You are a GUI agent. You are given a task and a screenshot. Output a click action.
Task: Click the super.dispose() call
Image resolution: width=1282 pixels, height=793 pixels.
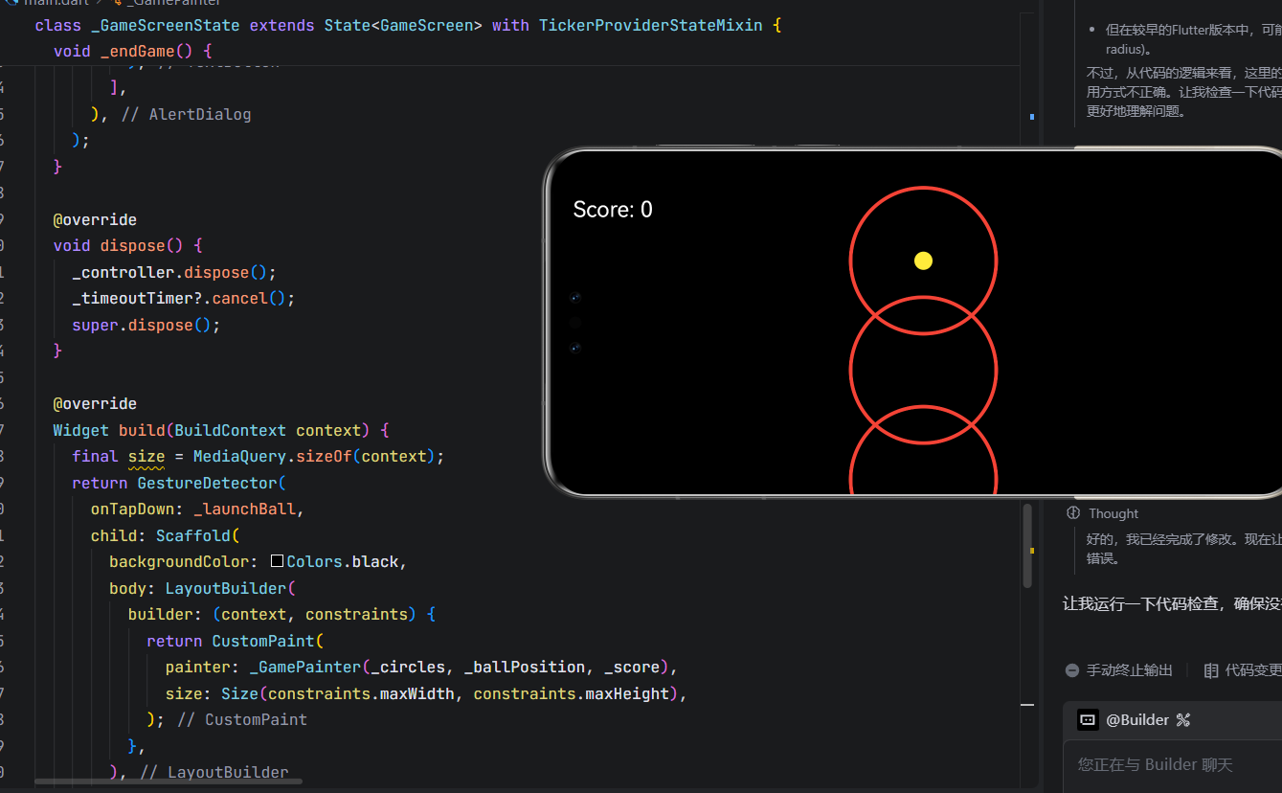coord(146,325)
